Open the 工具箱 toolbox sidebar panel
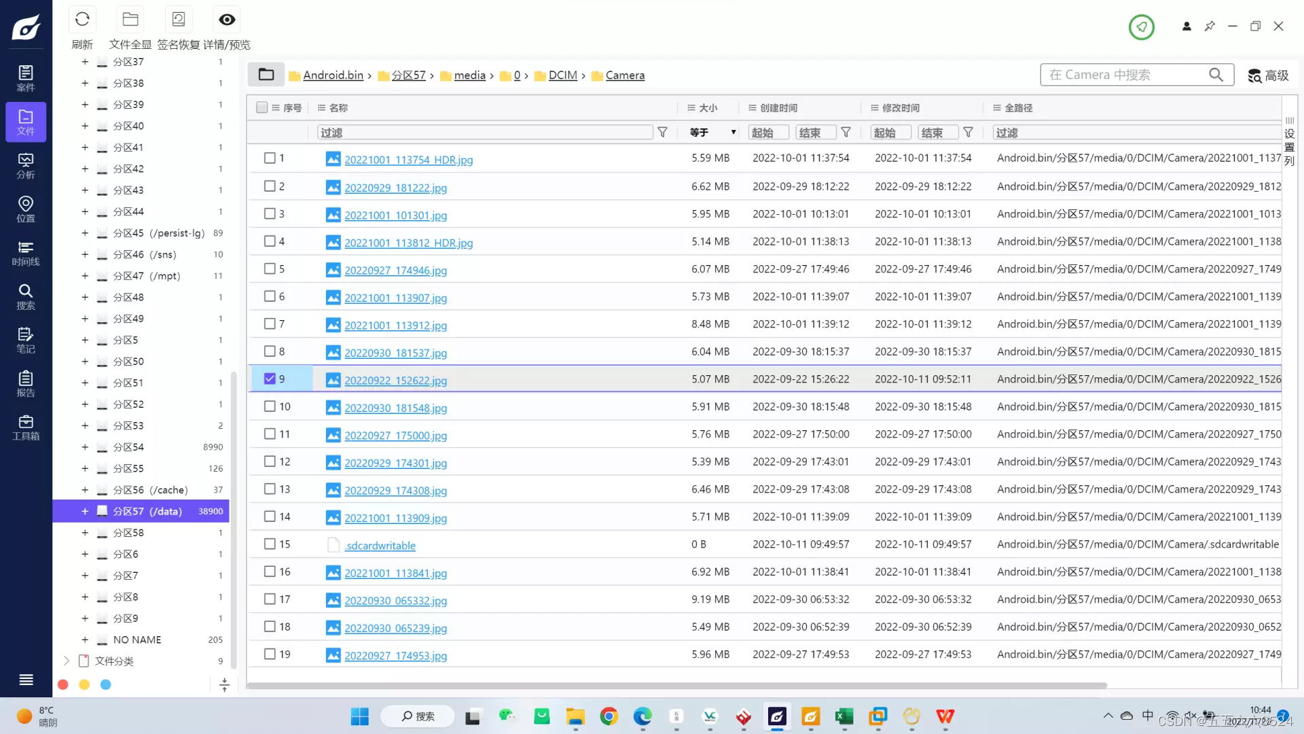The width and height of the screenshot is (1304, 734). [26, 427]
